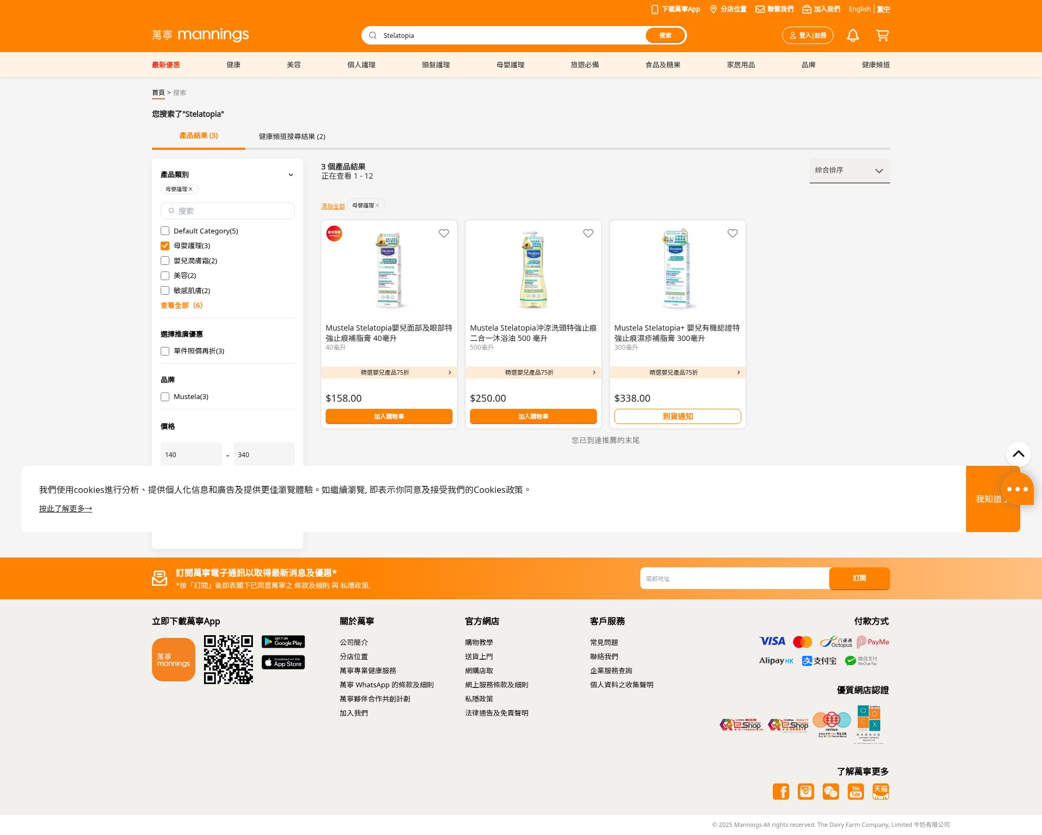1042x835 pixels.
Task: Check the 敏感肌膚(2) checkbox
Action: point(165,290)
